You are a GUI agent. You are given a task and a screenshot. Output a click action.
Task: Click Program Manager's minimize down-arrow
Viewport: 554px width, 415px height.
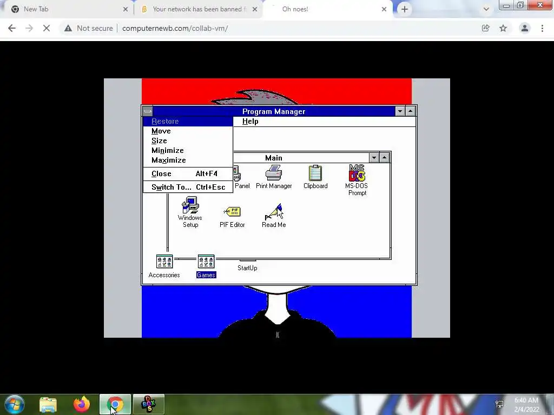tap(400, 111)
